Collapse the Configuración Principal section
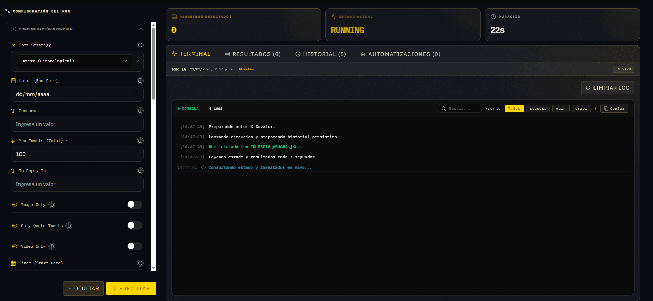The width and height of the screenshot is (653, 301). [x=141, y=29]
